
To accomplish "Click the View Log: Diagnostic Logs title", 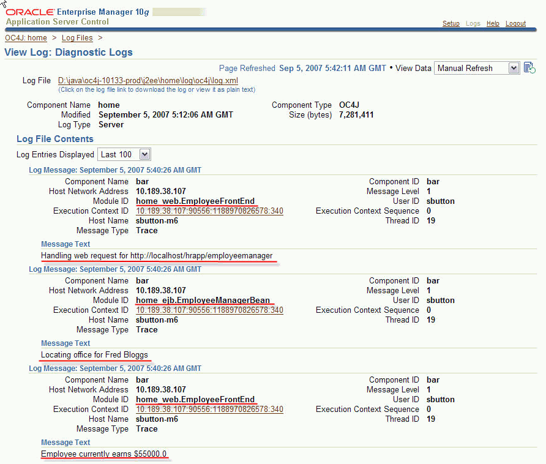I will click(69, 52).
